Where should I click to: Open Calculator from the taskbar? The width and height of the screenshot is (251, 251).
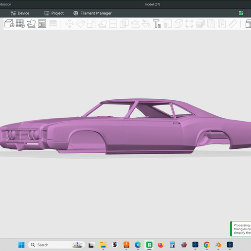[172, 245]
